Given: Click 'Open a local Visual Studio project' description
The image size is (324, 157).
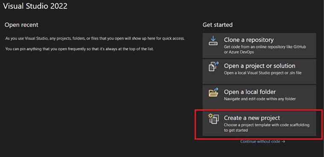Looking at the screenshot, I should point(263,73).
